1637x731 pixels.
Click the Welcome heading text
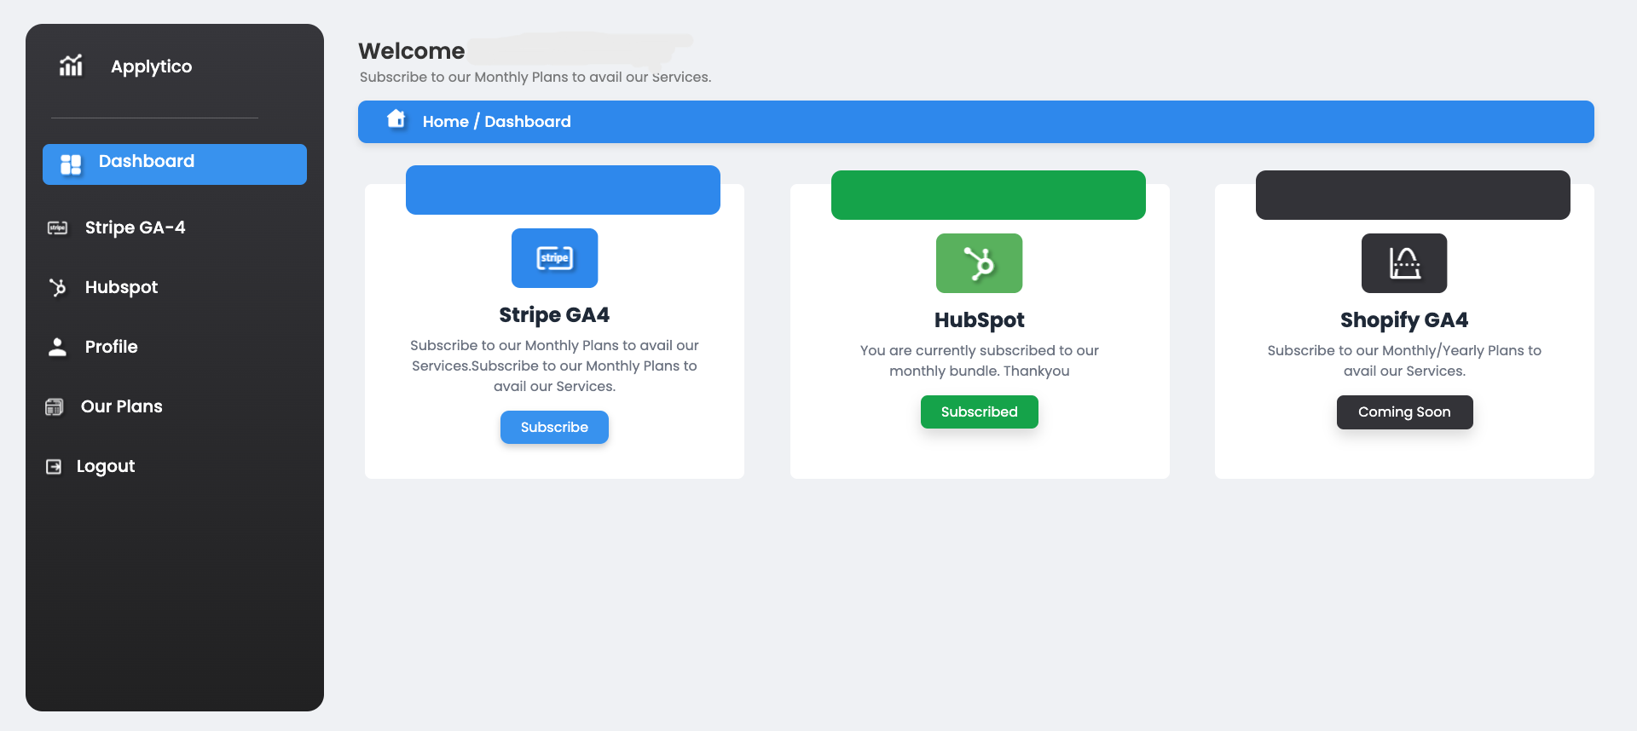click(x=412, y=51)
